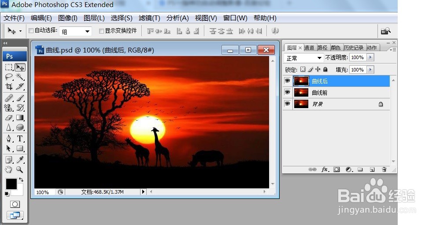Screen dimensions: 440x225
Task: Enable 显示变换控件 checkbox
Action: (x=101, y=31)
